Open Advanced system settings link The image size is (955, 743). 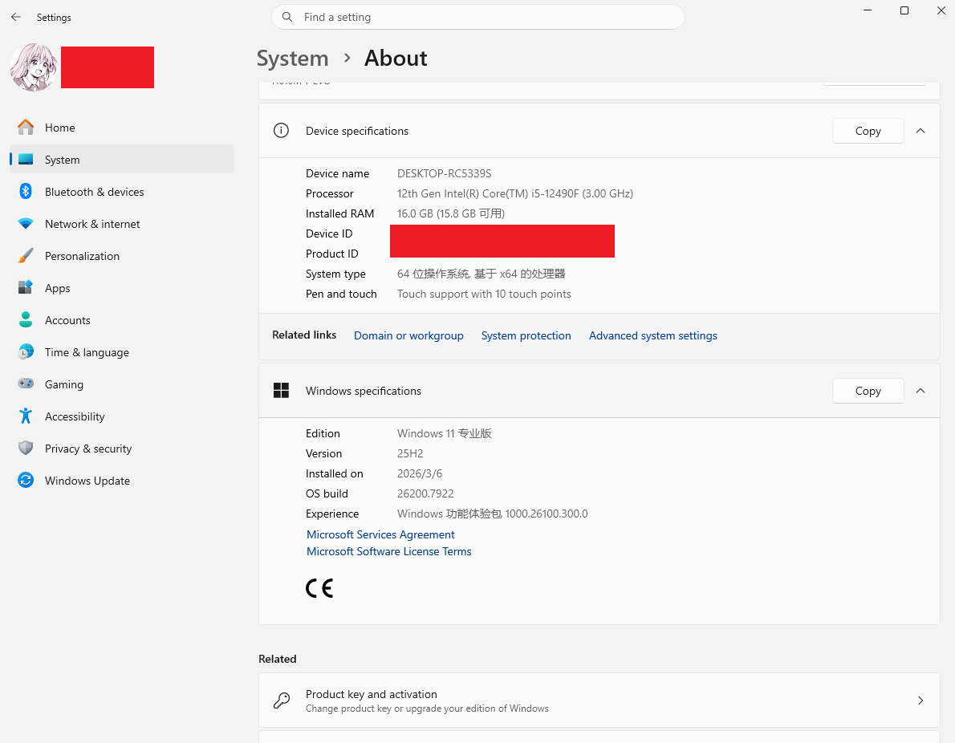pos(653,335)
